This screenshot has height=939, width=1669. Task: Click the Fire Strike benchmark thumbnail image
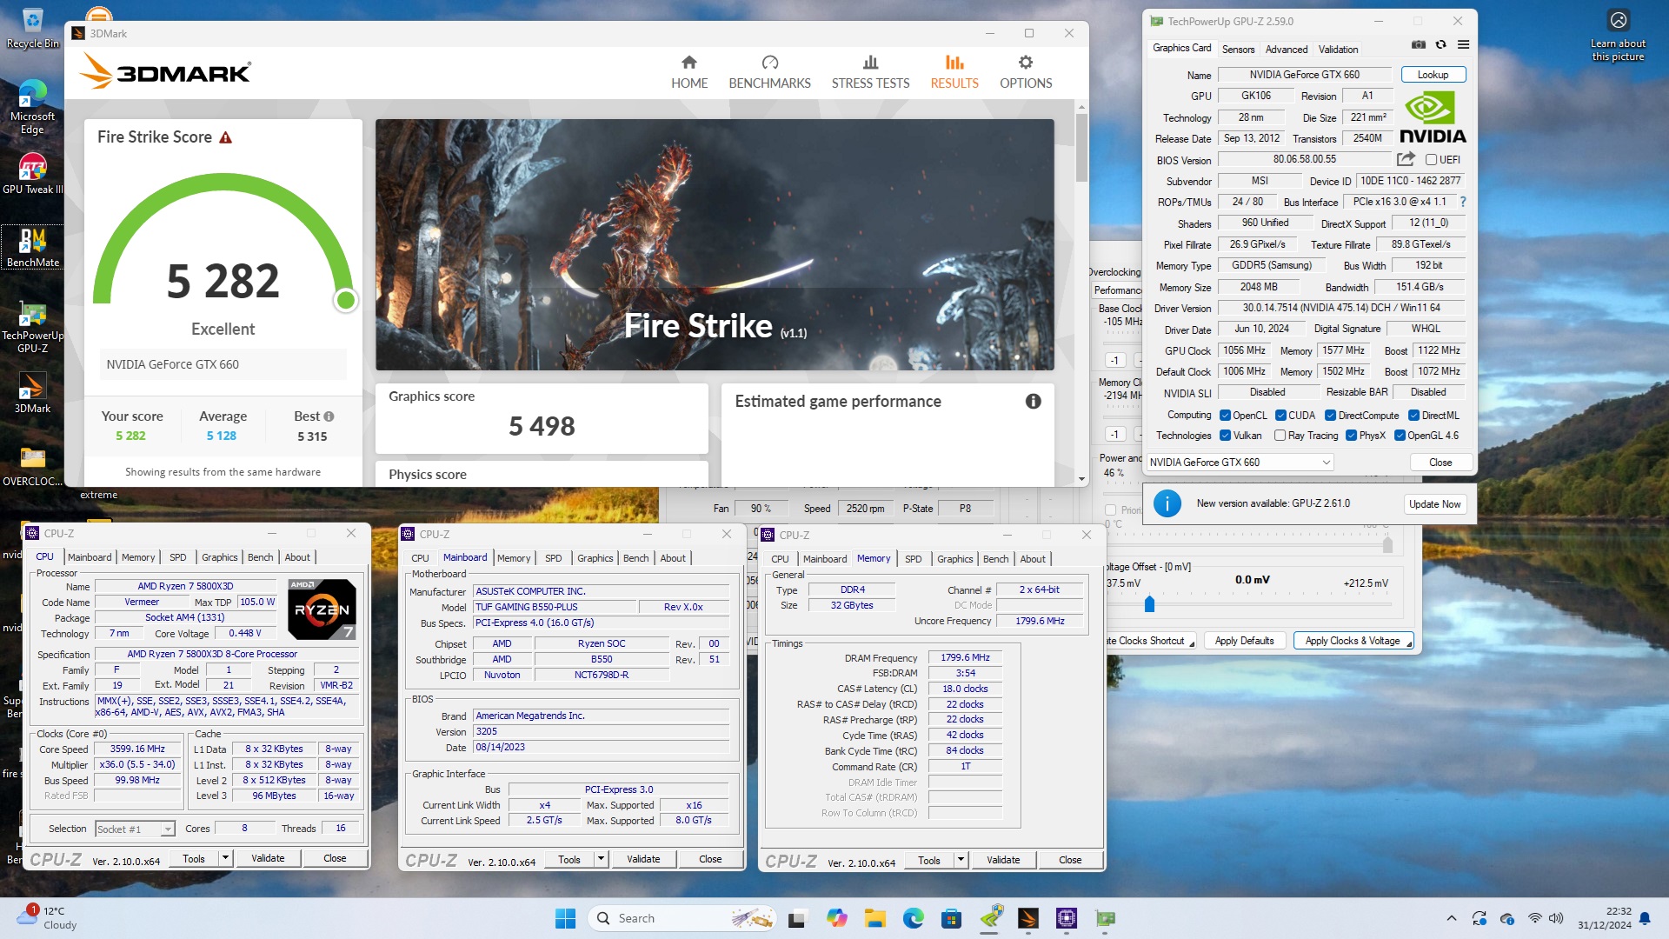click(715, 245)
